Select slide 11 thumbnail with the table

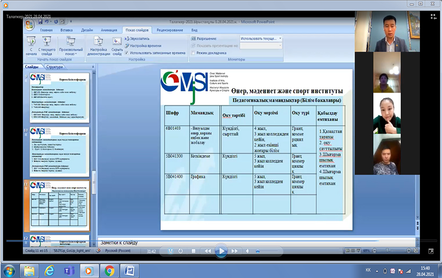(59, 206)
